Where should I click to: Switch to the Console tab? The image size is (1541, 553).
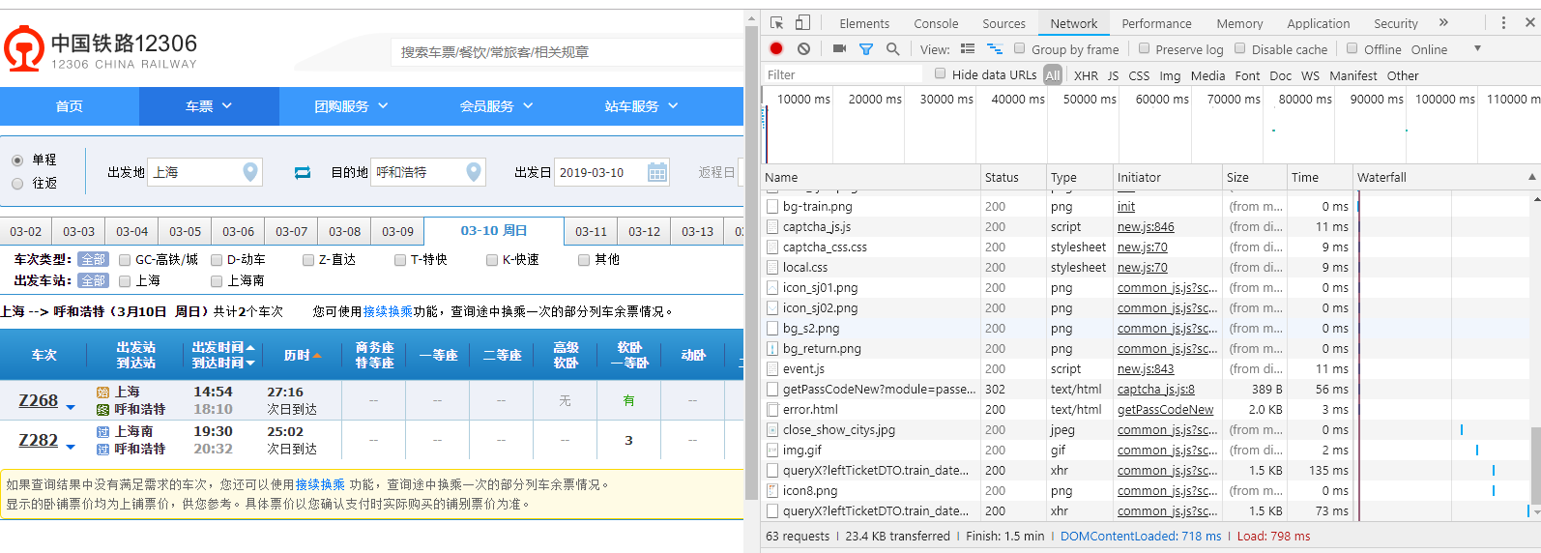click(936, 23)
